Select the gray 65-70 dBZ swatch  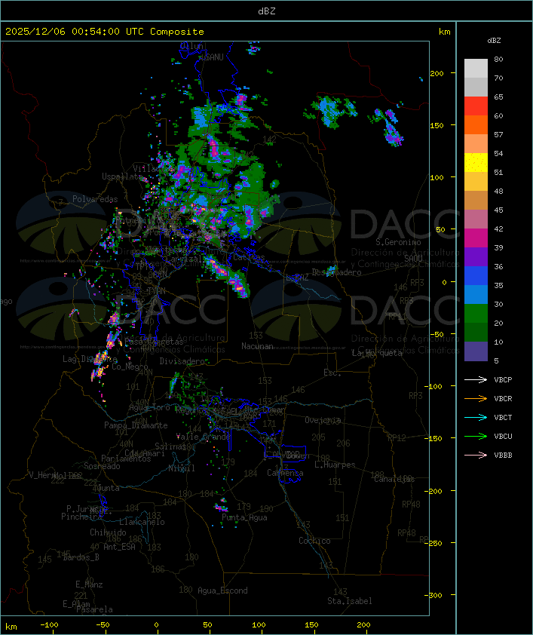click(476, 87)
